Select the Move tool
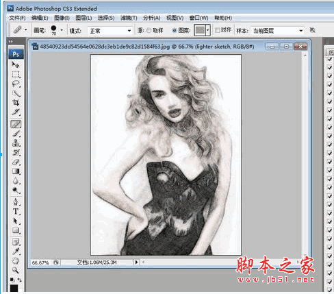 [x=16, y=64]
